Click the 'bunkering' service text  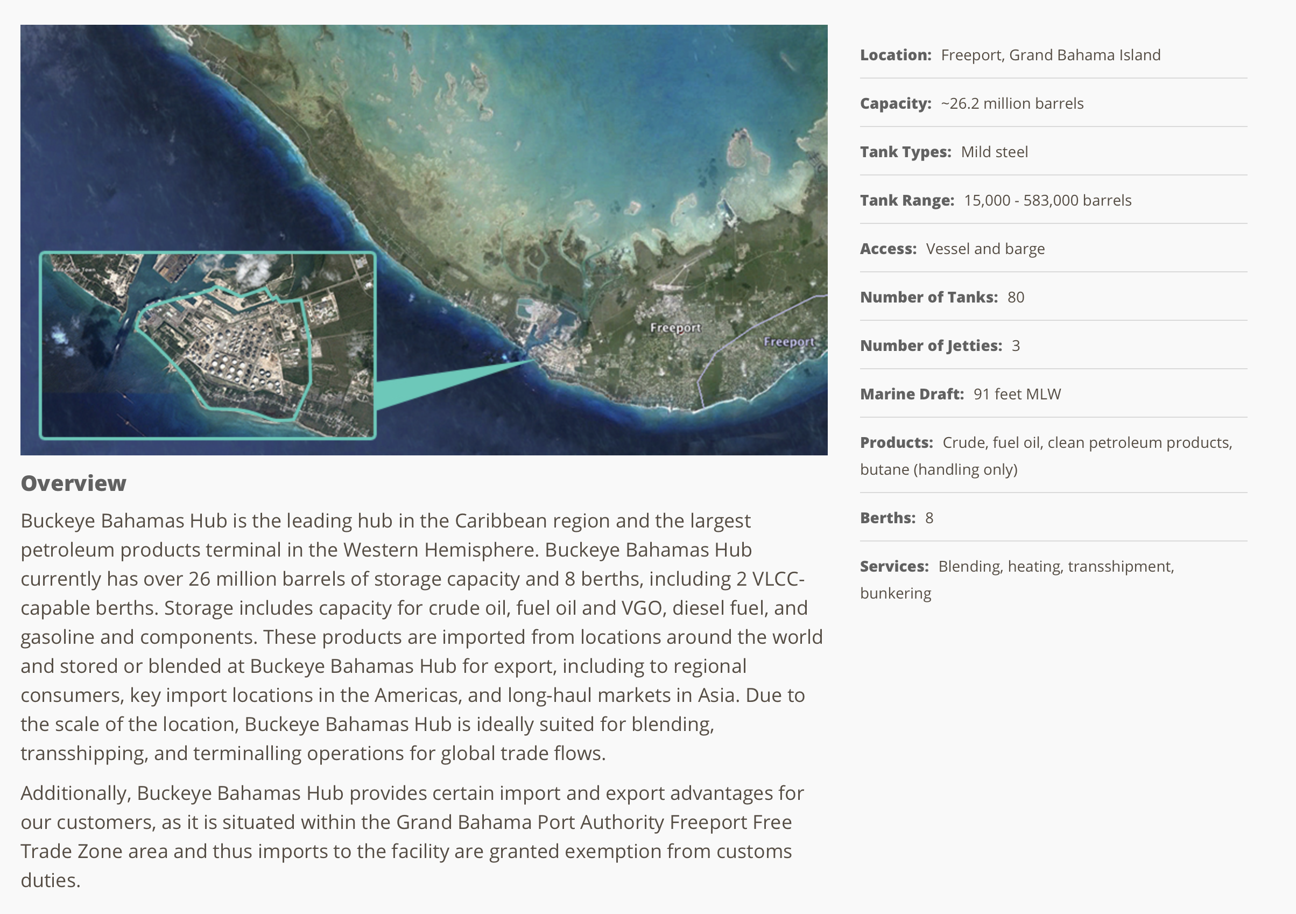click(x=896, y=593)
